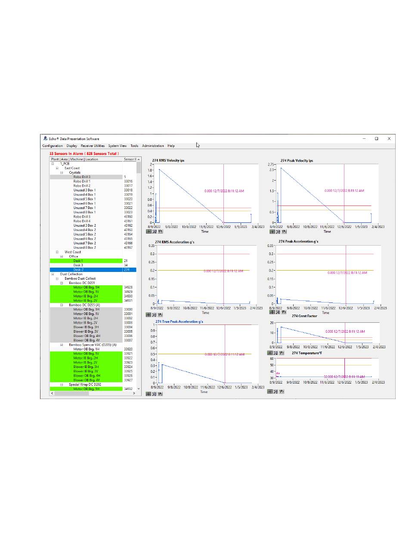Screen dimensions: 409x546
Task: Collapse the East Coast area node
Action: coord(57,168)
